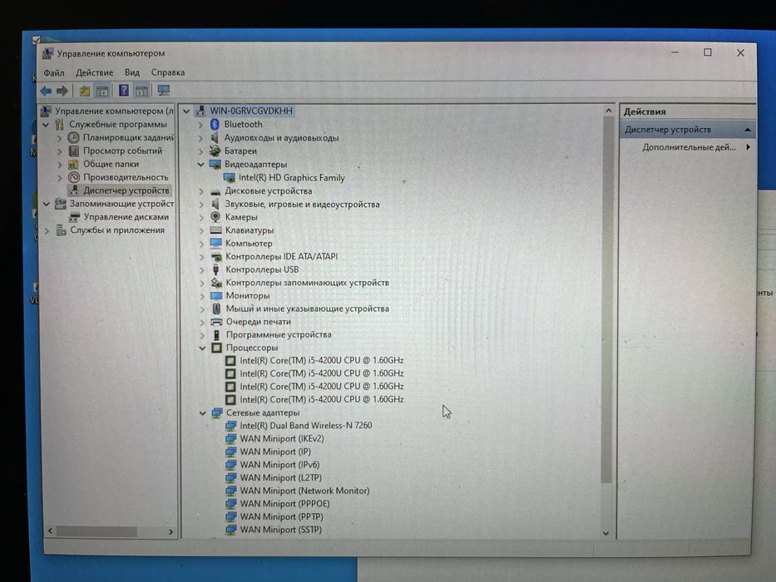The height and width of the screenshot is (582, 776).
Task: Collapse the Процессоры category
Action: coord(202,348)
